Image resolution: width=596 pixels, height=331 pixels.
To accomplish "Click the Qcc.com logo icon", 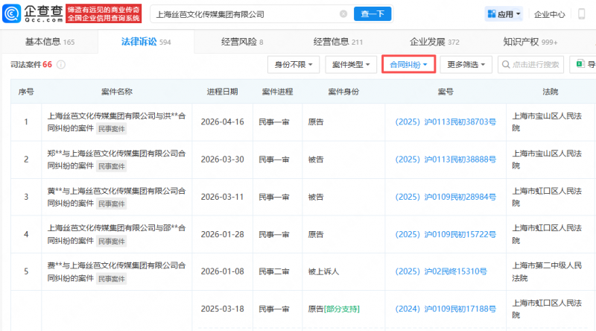I will point(12,13).
